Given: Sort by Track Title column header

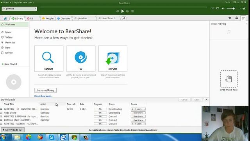Looking at the screenshot, I should (x=9, y=104).
